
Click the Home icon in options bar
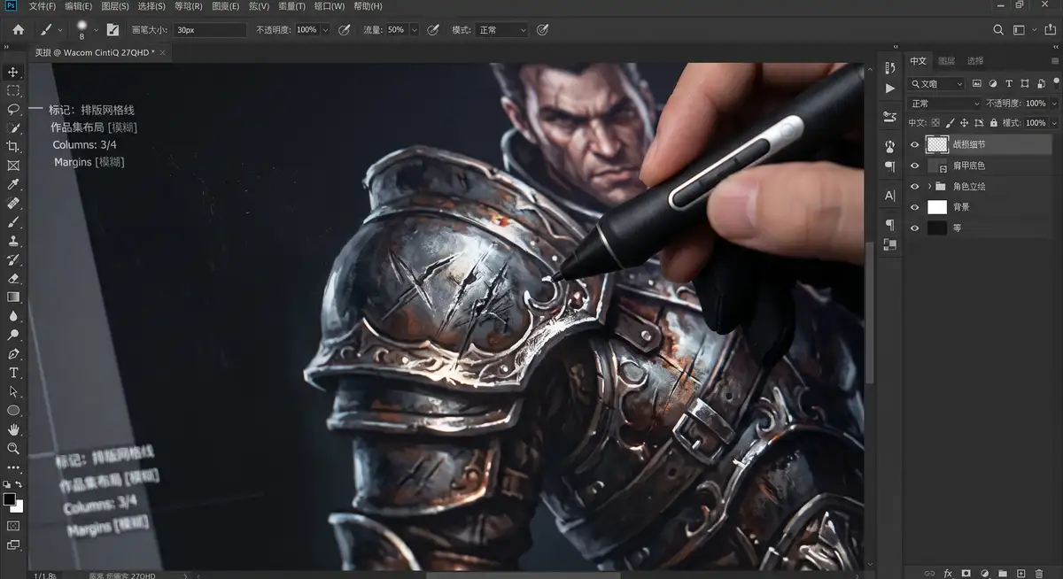pos(18,30)
